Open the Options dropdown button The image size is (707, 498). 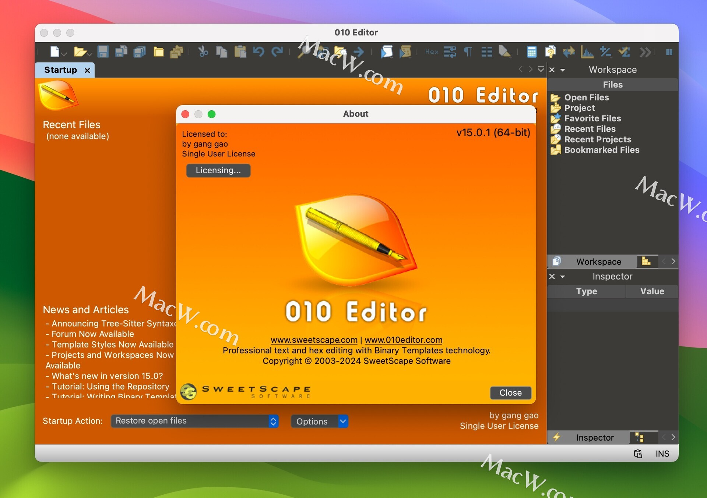click(319, 421)
